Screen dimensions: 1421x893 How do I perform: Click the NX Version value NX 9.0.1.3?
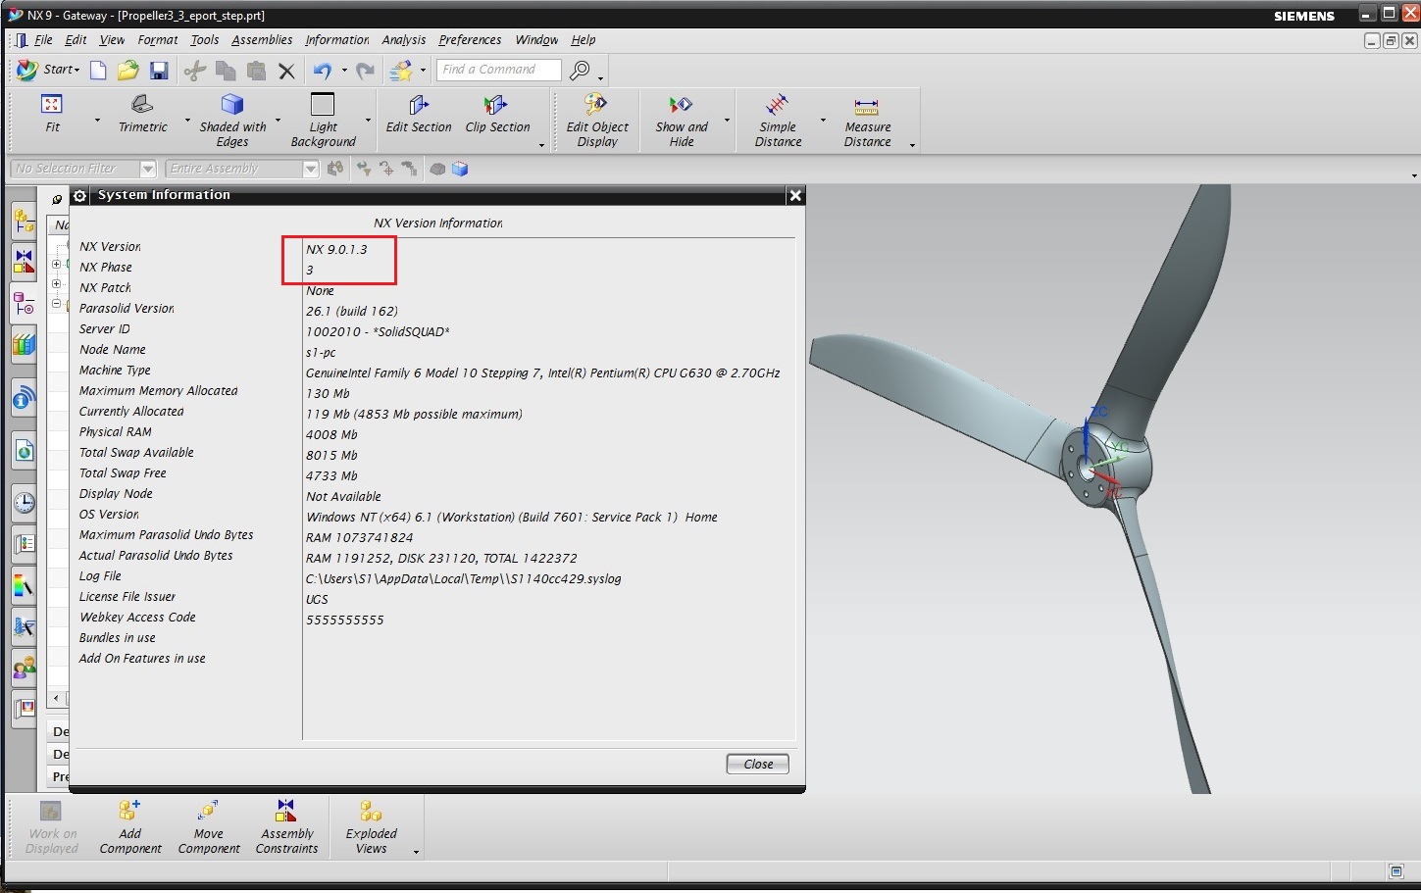[336, 250]
